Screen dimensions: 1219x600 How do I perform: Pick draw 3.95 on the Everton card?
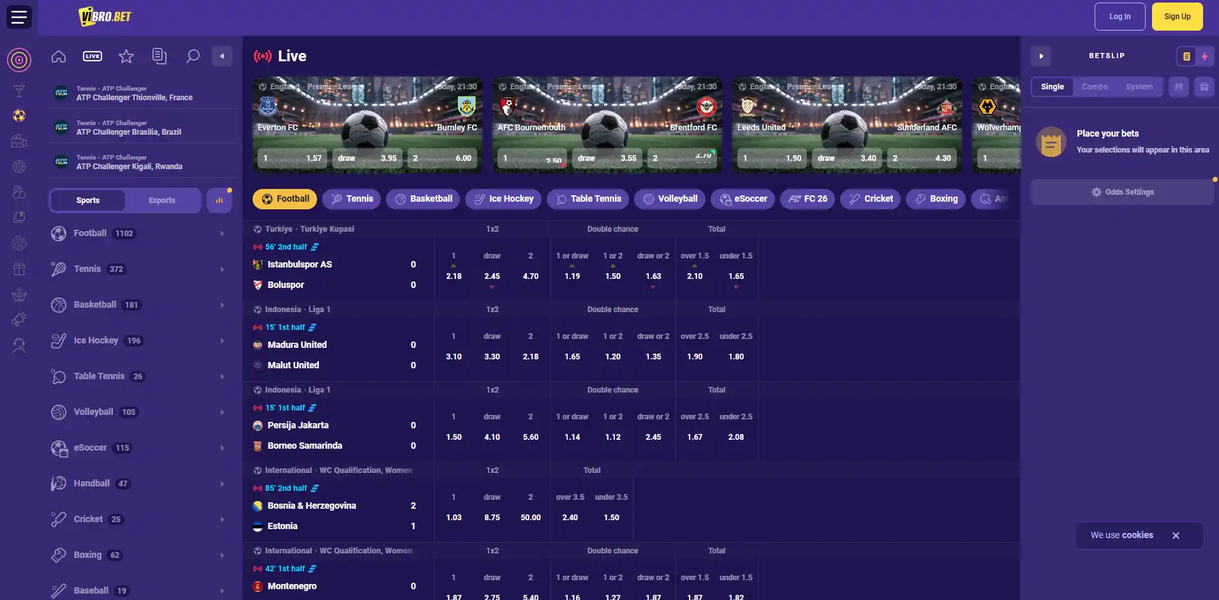pos(367,158)
